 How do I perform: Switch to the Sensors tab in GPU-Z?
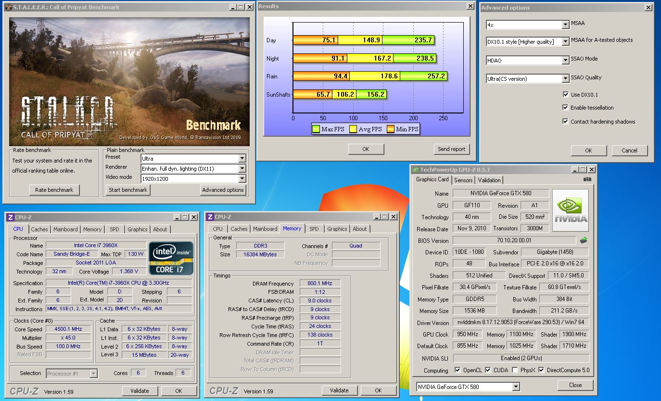pos(463,180)
